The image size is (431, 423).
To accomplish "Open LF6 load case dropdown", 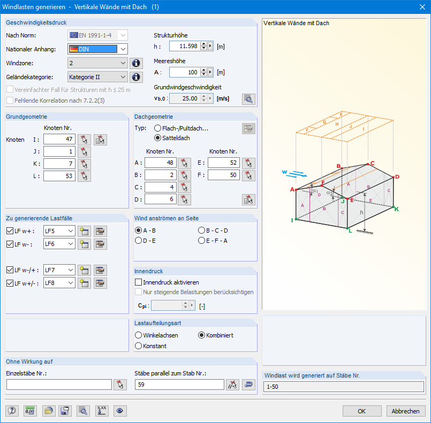I will pyautogui.click(x=71, y=244).
